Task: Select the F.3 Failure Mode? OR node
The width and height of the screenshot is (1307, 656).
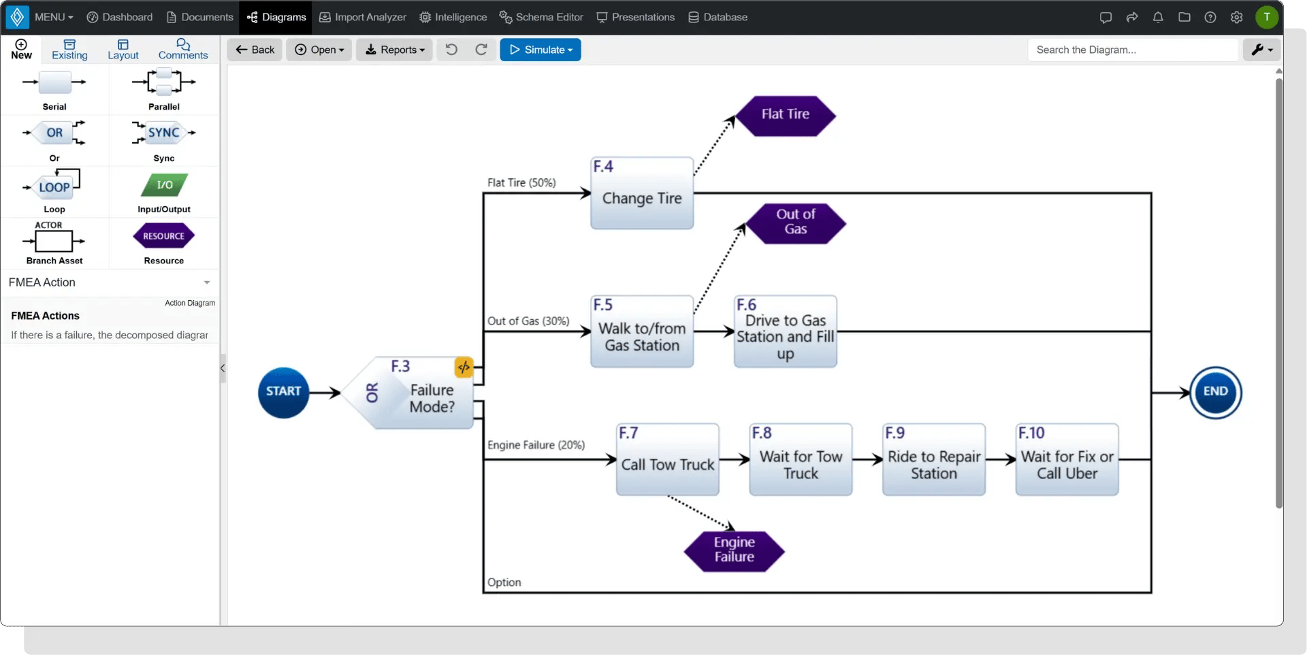Action: pos(408,393)
